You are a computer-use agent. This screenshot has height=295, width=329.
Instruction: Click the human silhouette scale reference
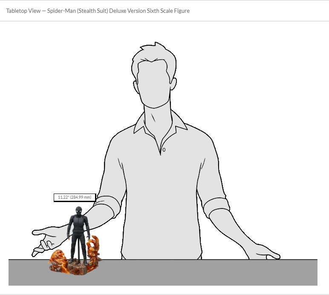[x=156, y=150]
